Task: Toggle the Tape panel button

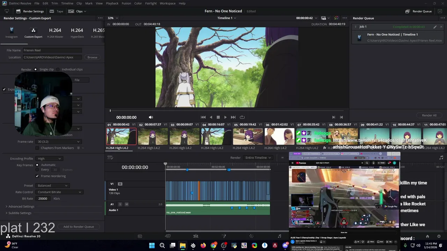Action: (56, 11)
